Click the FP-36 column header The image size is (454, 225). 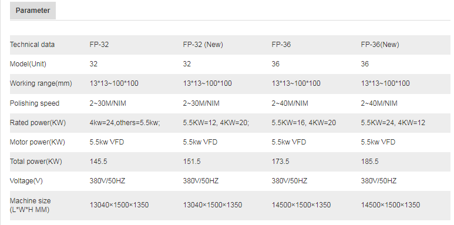281,45
